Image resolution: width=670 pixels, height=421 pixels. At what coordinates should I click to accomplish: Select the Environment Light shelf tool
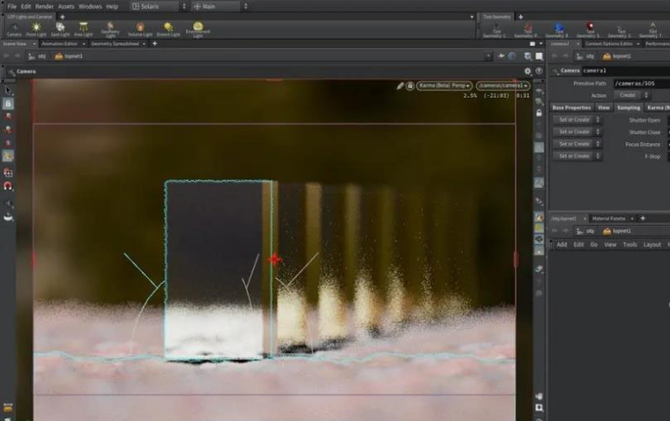click(198, 29)
